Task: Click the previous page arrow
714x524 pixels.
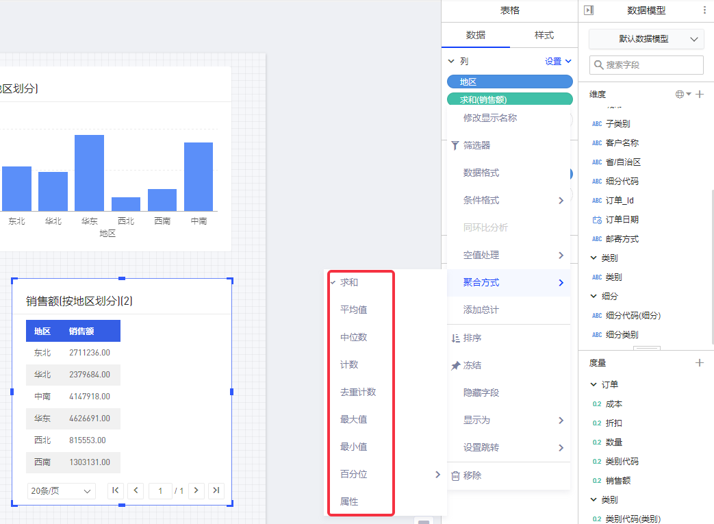Action: coord(136,490)
